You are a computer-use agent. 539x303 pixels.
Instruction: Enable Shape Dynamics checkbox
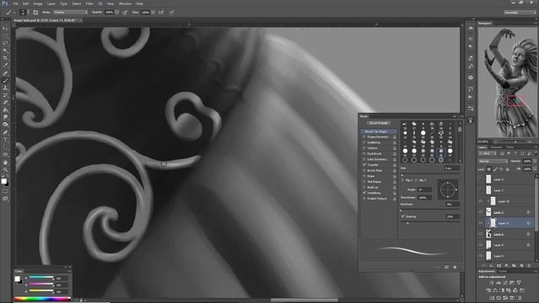coord(365,136)
